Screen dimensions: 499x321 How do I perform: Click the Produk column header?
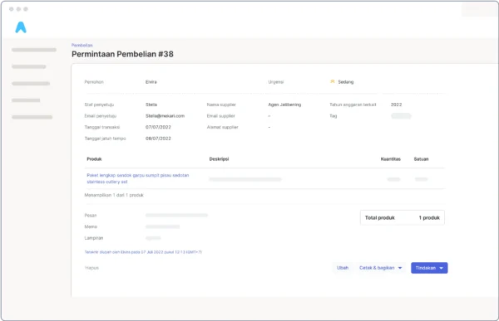94,159
